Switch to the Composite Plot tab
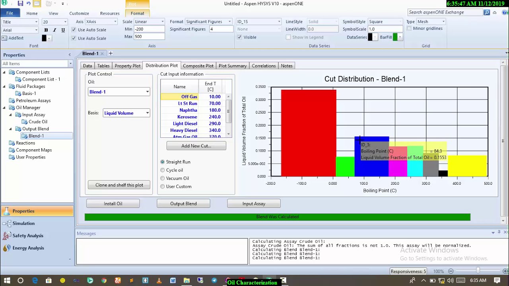509x286 pixels. click(198, 66)
